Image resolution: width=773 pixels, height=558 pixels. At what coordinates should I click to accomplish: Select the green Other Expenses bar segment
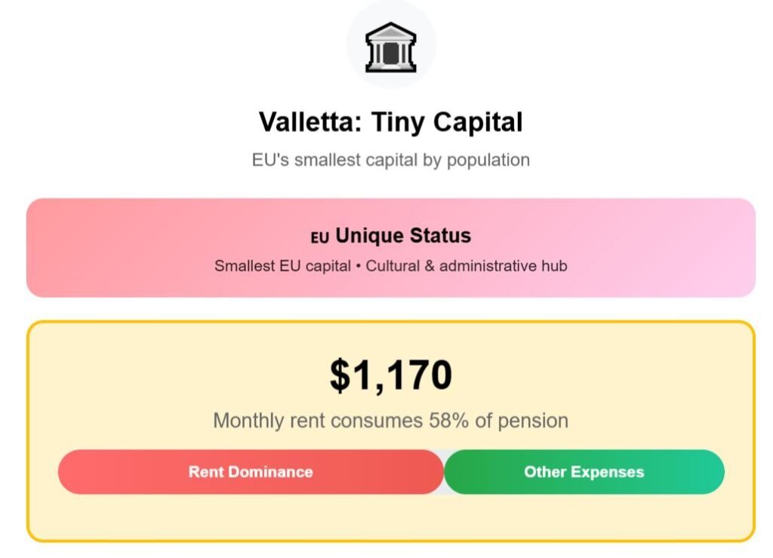584,472
